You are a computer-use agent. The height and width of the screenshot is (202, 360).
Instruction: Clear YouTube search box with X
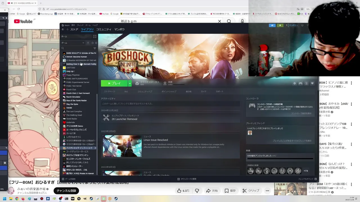[x=220, y=21]
